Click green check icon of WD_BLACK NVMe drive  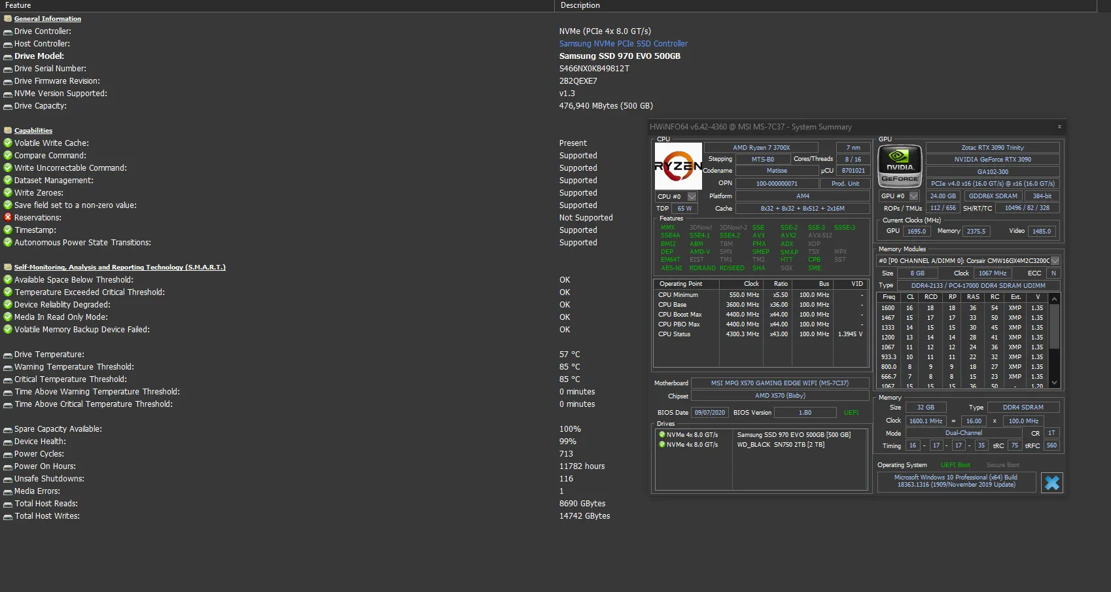point(662,444)
